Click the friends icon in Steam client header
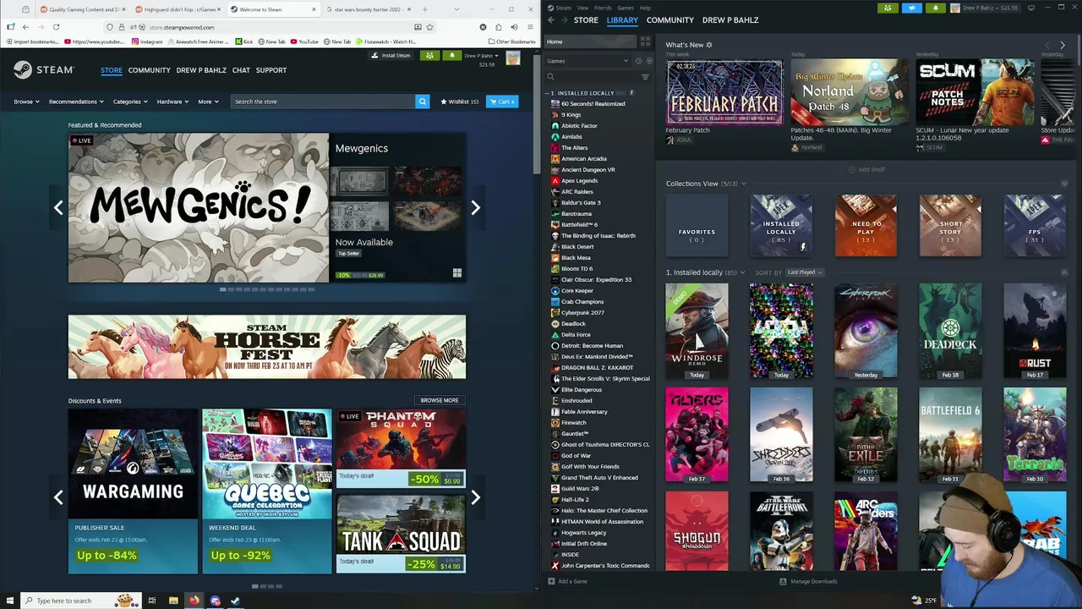Image resolution: width=1082 pixels, height=609 pixels. (888, 8)
